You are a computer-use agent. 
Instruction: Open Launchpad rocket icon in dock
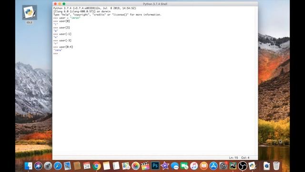(48, 166)
